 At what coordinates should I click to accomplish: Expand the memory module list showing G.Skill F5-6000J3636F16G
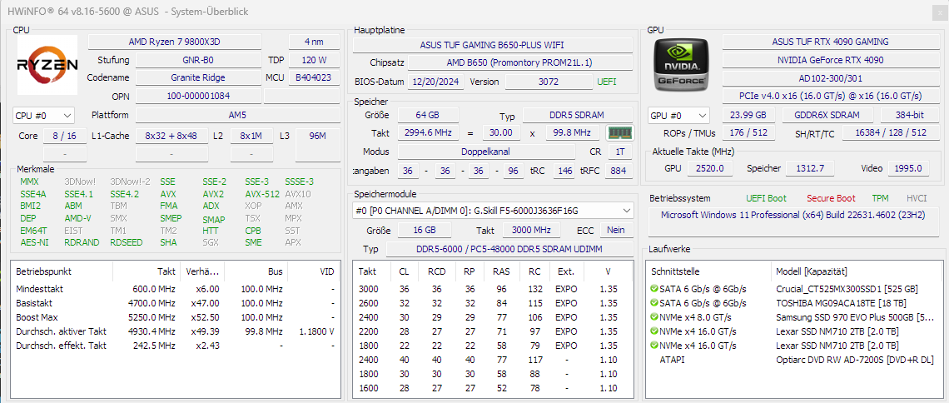(x=494, y=211)
